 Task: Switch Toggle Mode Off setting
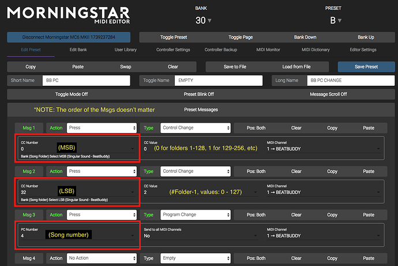coord(72,94)
